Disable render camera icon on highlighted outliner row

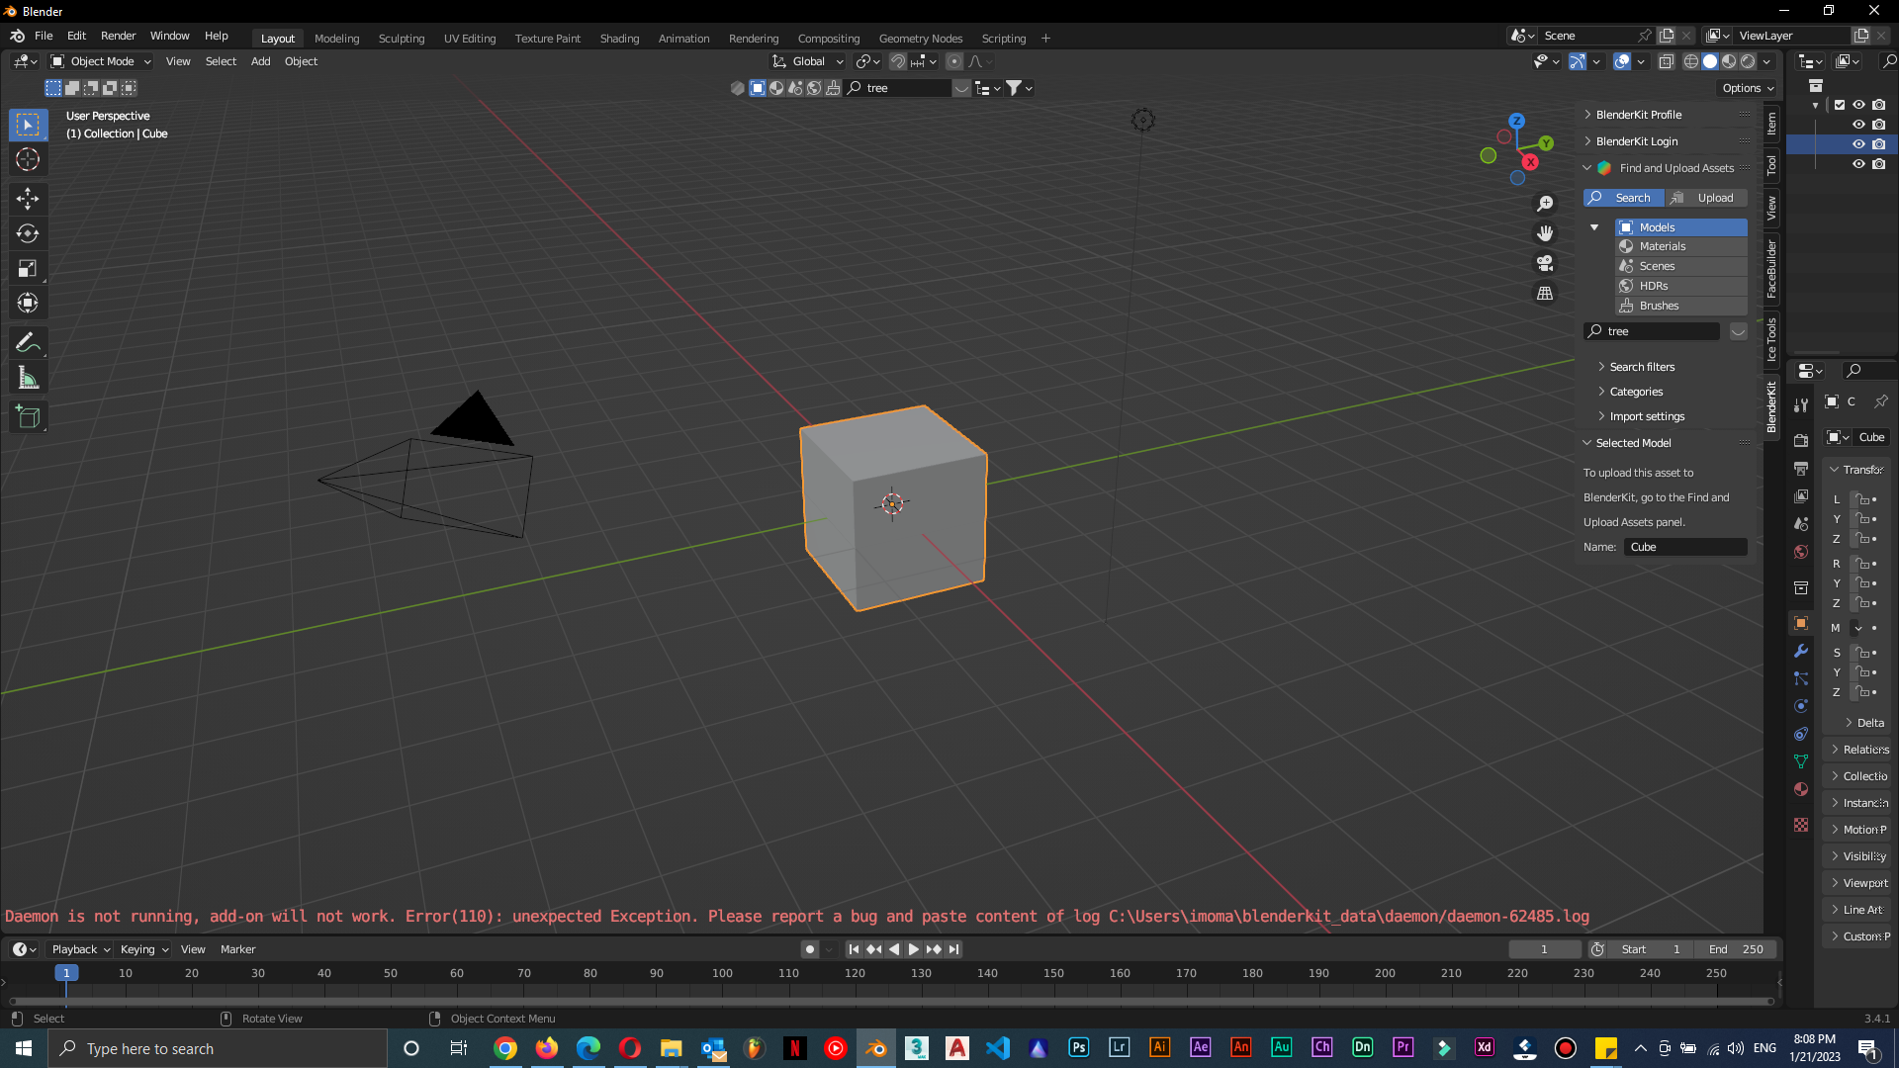1878,144
